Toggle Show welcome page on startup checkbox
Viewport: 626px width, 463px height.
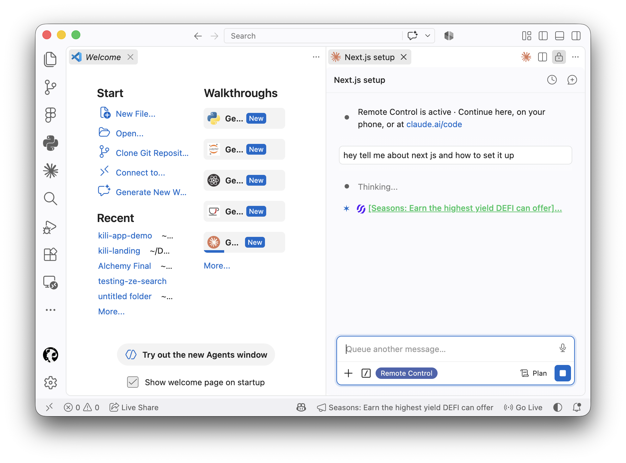[133, 382]
